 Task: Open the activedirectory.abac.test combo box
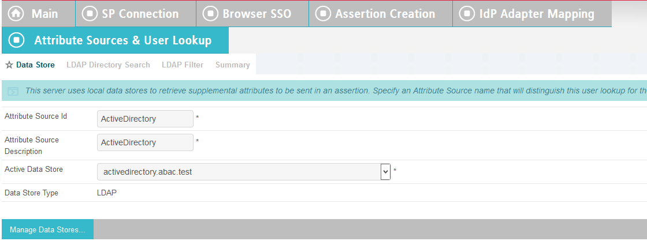244,172
